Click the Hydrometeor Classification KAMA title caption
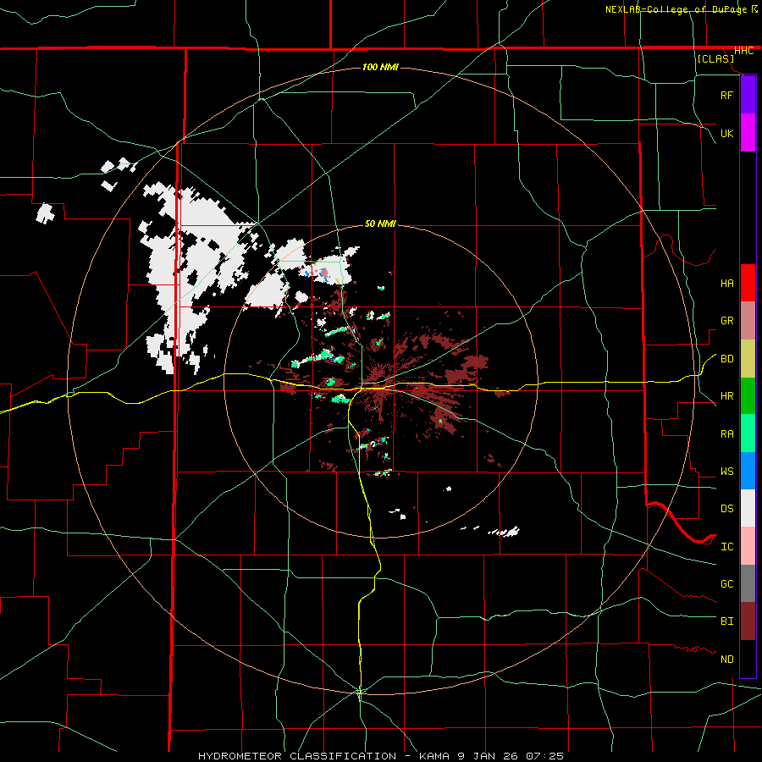Viewport: 762px width, 762px height. coord(381,756)
